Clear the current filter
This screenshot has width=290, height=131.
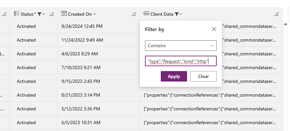pos(203,76)
